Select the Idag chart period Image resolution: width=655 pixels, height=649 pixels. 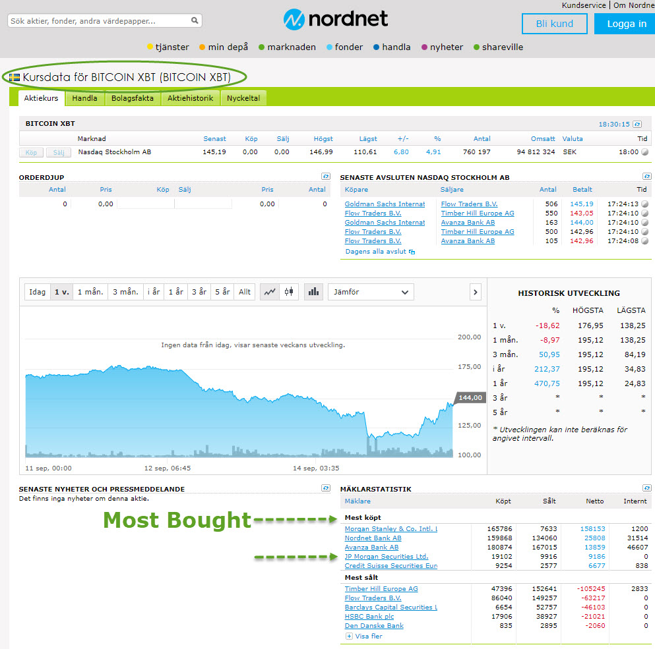[37, 292]
